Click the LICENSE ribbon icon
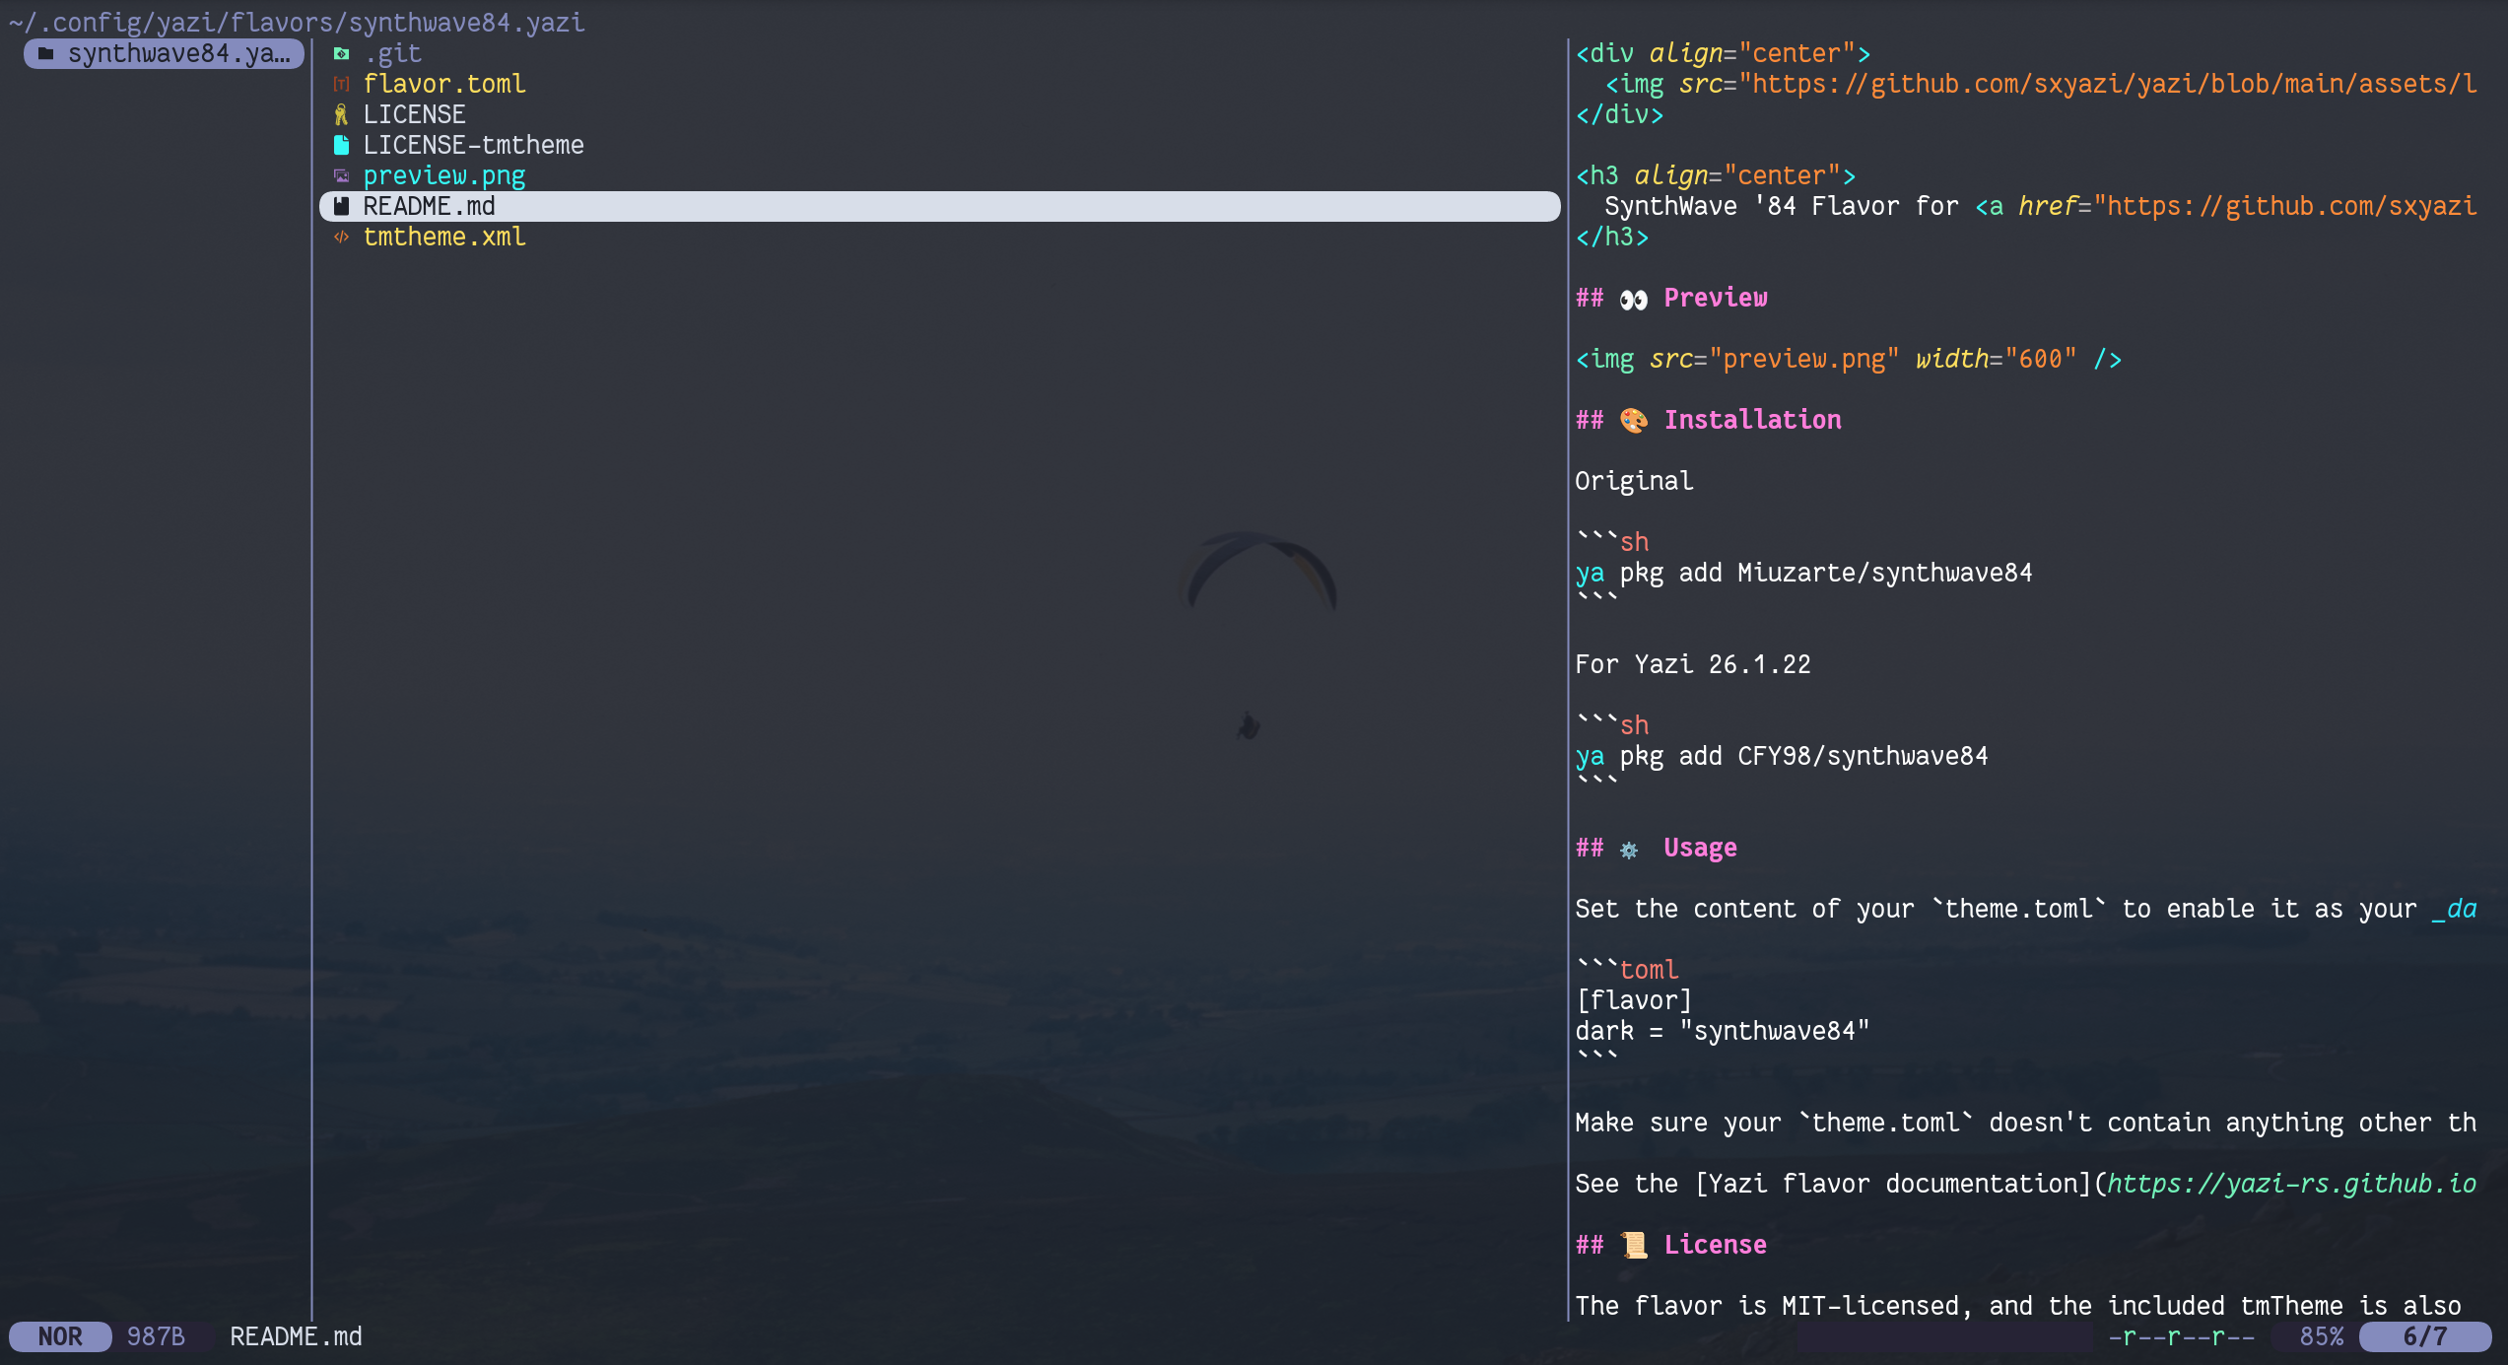This screenshot has height=1365, width=2508. click(x=341, y=114)
